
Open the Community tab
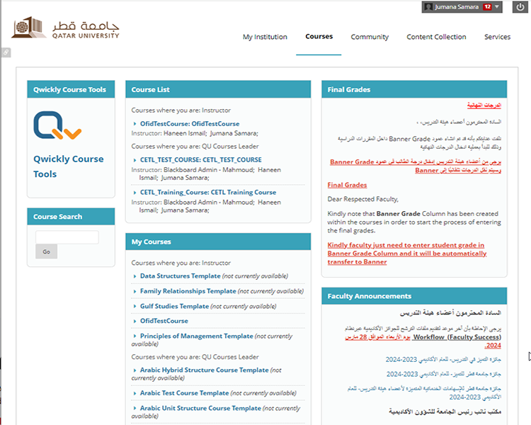click(370, 37)
